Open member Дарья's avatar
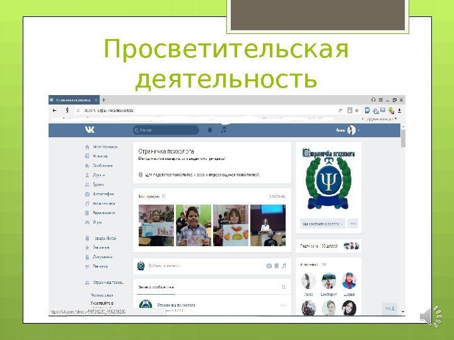454x340 pixels. pyautogui.click(x=349, y=281)
